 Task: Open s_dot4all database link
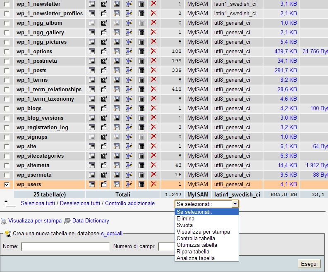(x=112, y=233)
